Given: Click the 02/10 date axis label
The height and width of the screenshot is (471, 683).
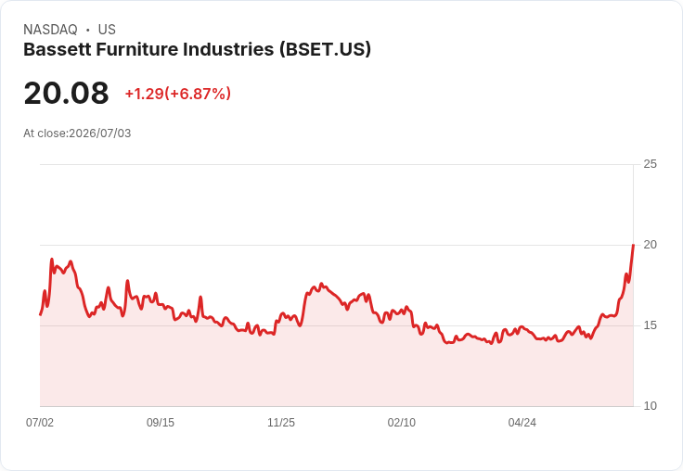Looking at the screenshot, I should point(402,423).
